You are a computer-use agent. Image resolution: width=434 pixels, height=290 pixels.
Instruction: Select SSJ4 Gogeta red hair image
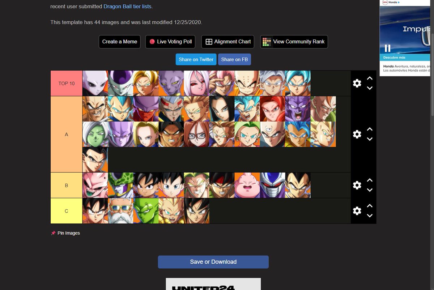(x=273, y=109)
